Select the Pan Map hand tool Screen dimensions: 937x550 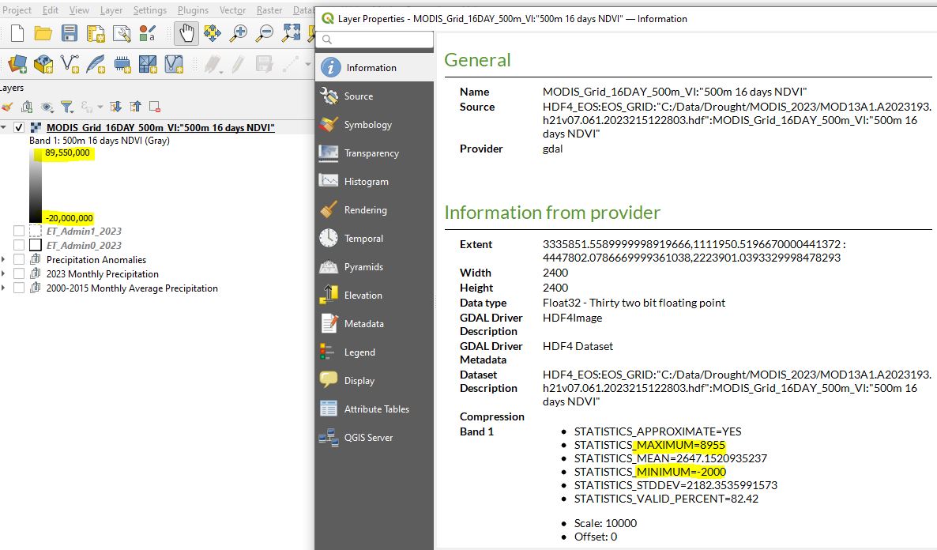pyautogui.click(x=186, y=33)
